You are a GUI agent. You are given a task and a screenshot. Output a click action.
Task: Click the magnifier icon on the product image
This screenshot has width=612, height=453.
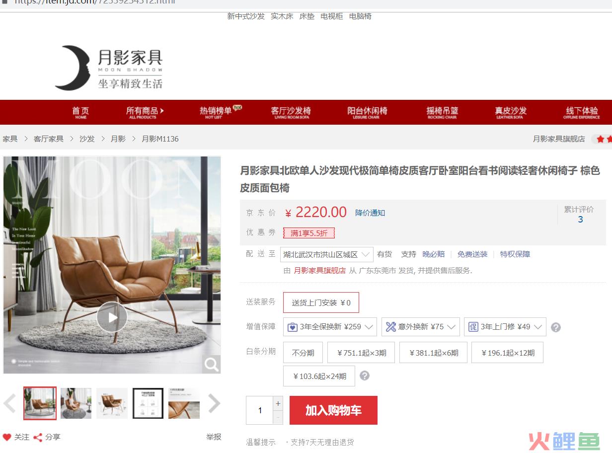tap(211, 365)
